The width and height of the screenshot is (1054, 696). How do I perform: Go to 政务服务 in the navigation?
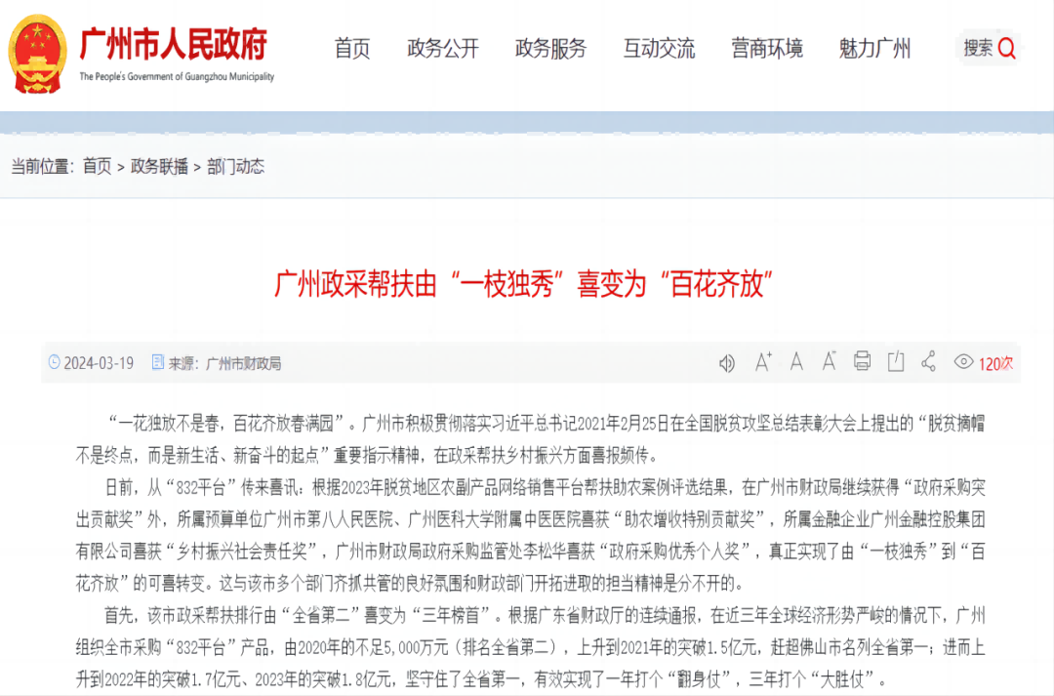[550, 48]
